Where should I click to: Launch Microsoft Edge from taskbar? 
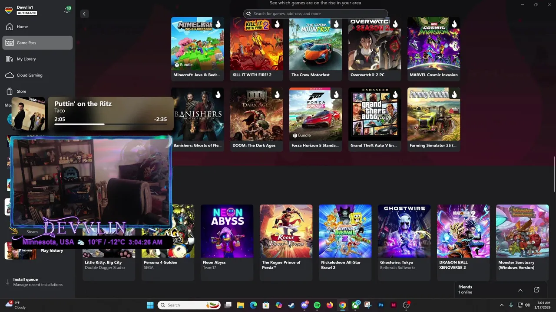(253, 305)
